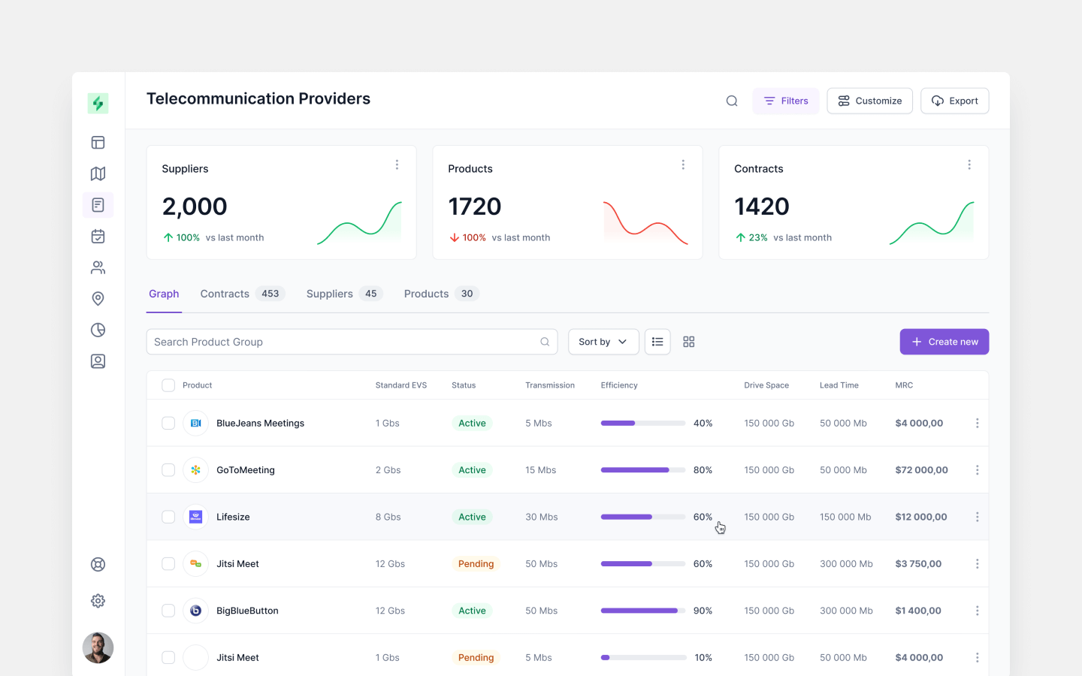Open Suppliers card three-dot menu

[397, 164]
